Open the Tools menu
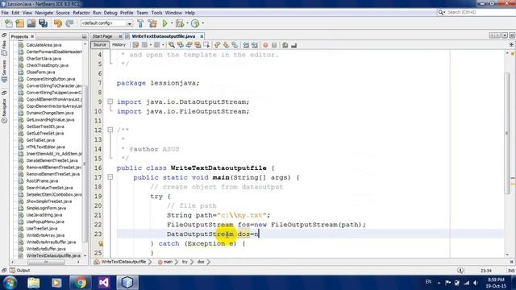The width and height of the screenshot is (516, 290). tap(156, 13)
